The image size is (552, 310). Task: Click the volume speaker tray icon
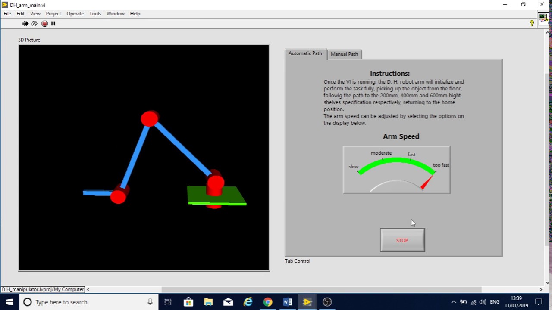[x=483, y=302]
